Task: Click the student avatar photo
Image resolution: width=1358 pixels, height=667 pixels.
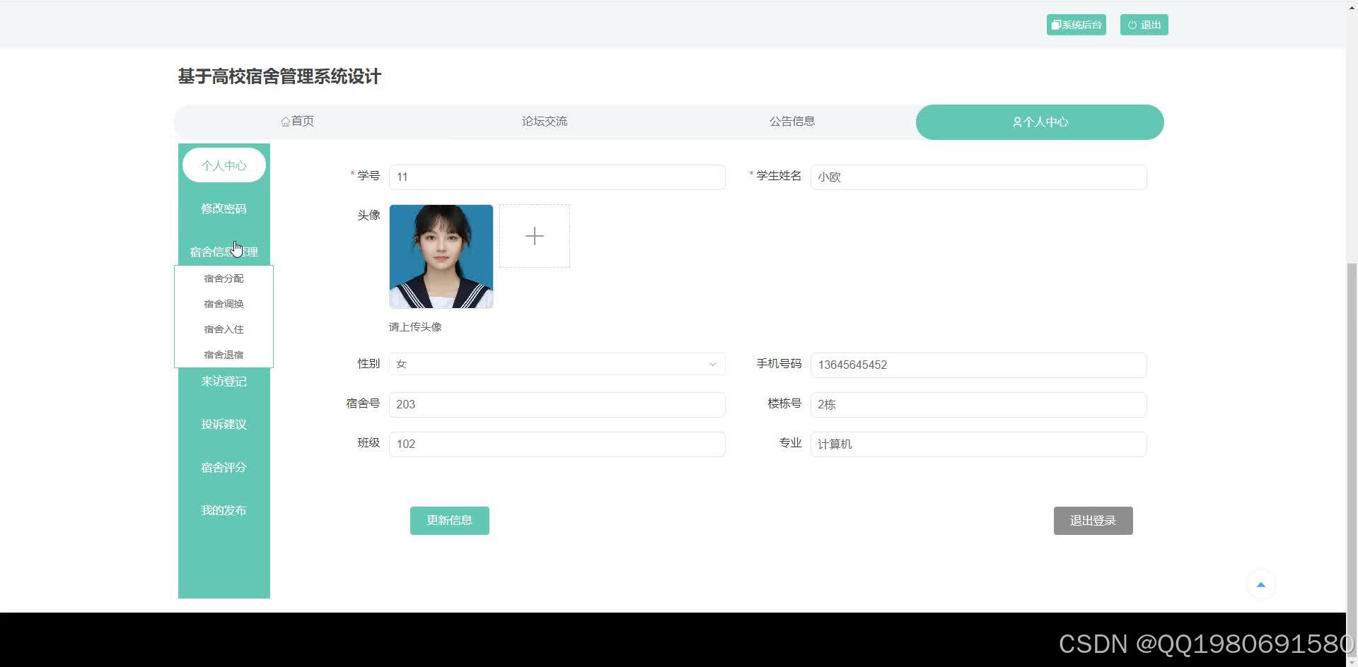Action: 441,256
